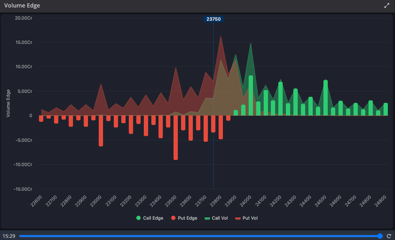Hide the Put Vol area series

(x=246, y=218)
